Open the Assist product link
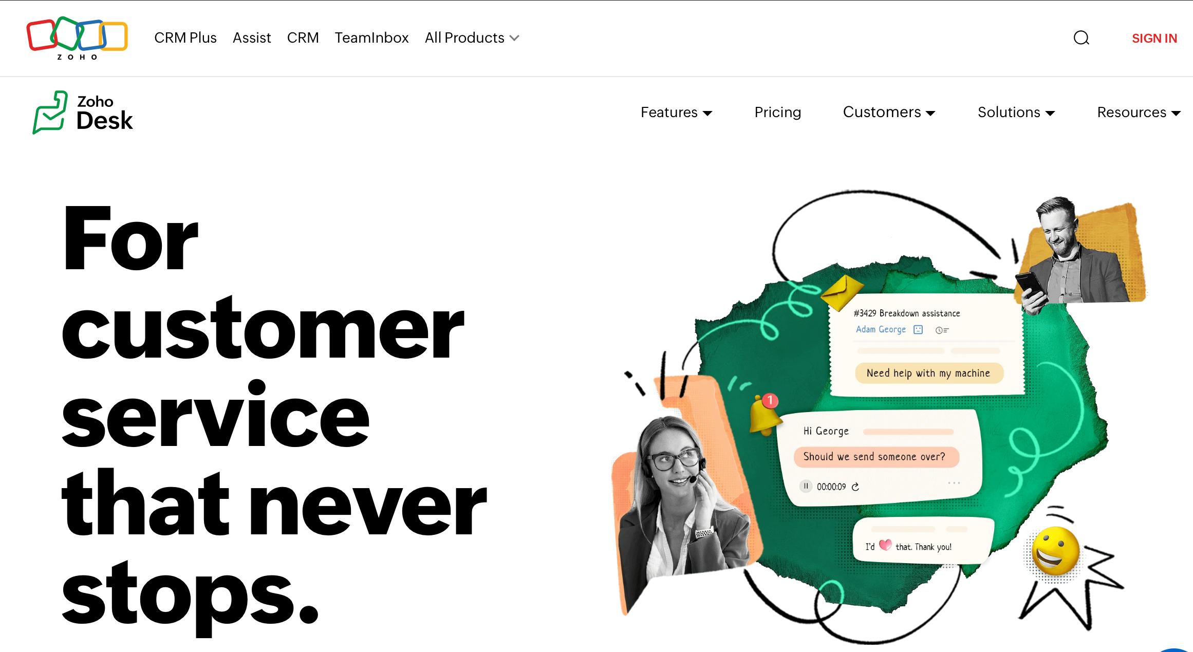The image size is (1193, 652). pyautogui.click(x=252, y=38)
